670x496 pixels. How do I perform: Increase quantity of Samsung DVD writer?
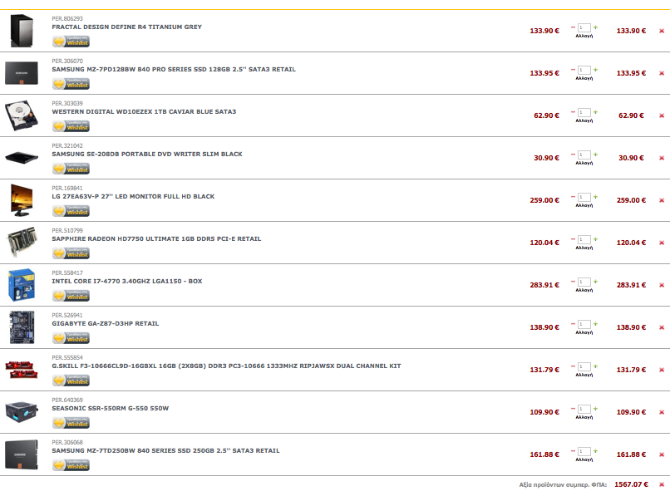pos(596,154)
